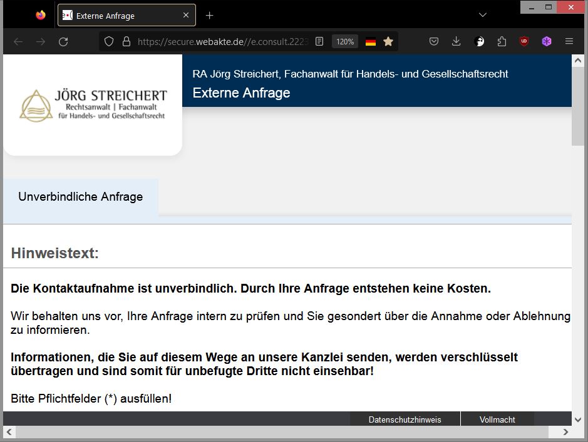Open the downloads panel
This screenshot has height=442, width=588.
pyautogui.click(x=456, y=41)
